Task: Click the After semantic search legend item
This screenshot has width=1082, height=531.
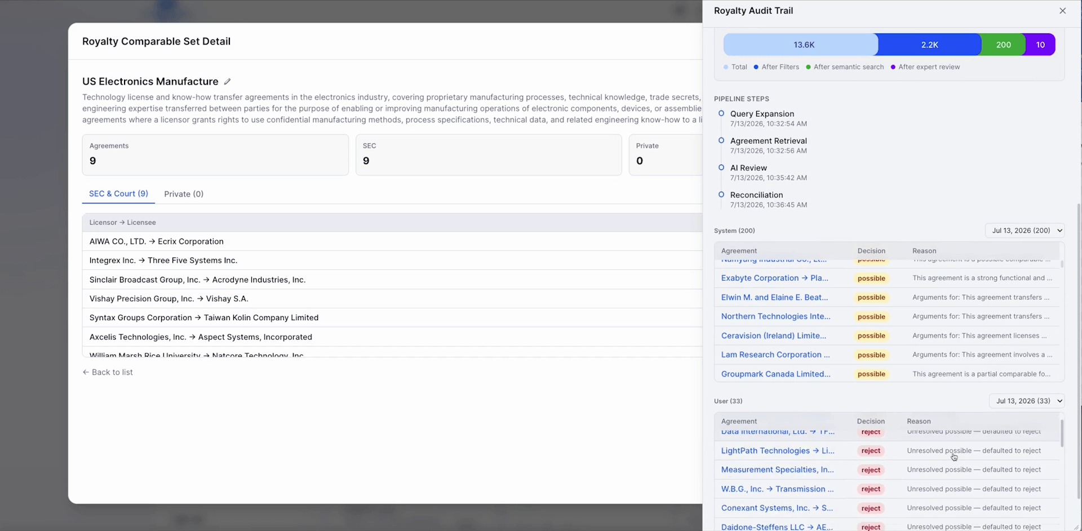Action: coord(845,67)
